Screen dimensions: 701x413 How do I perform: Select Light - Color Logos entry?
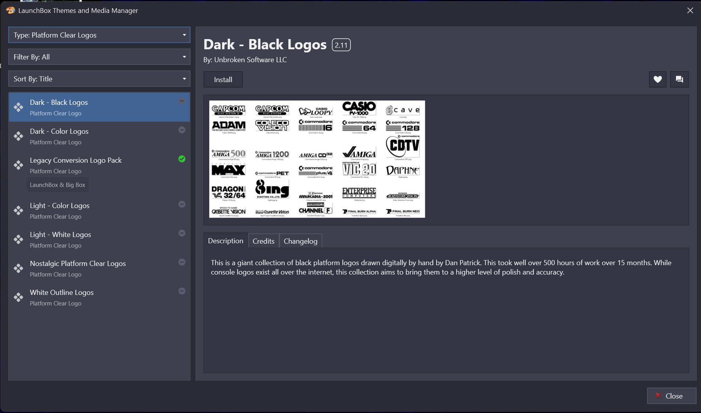99,210
